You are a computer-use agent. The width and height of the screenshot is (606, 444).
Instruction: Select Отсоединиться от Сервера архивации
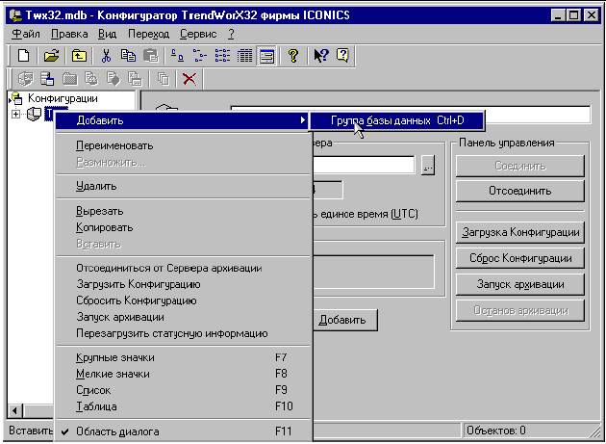pyautogui.click(x=183, y=268)
